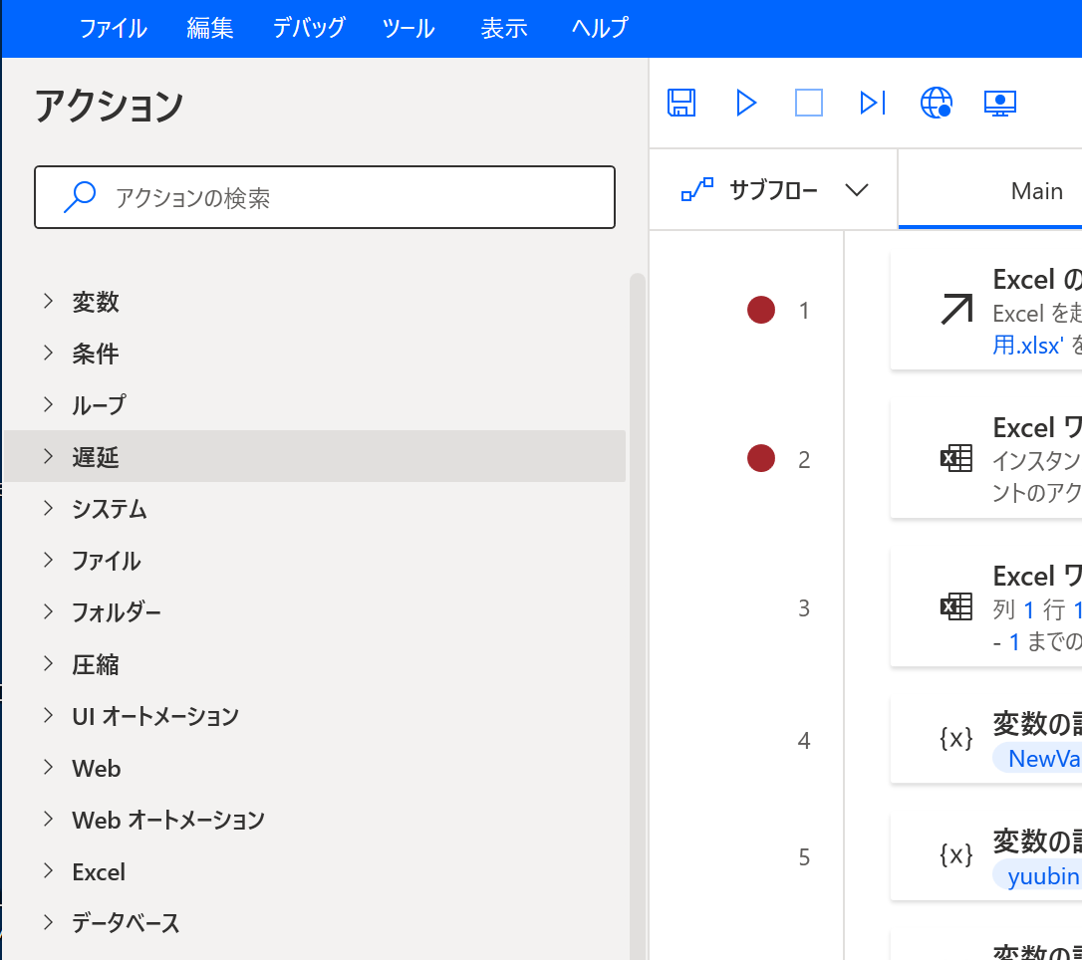Expand the 条件 action group
This screenshot has height=960, width=1082.
click(x=48, y=354)
